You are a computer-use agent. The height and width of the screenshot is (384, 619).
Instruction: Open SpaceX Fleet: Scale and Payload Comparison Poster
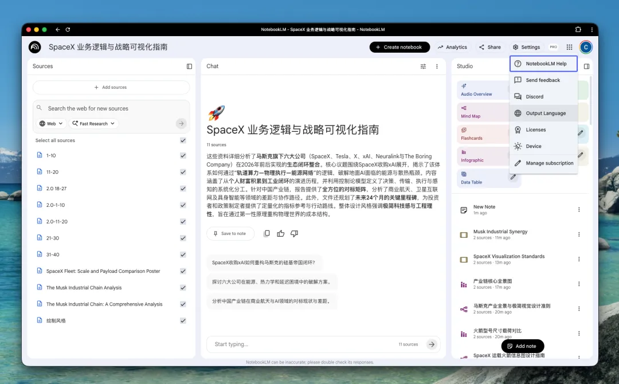[103, 271]
